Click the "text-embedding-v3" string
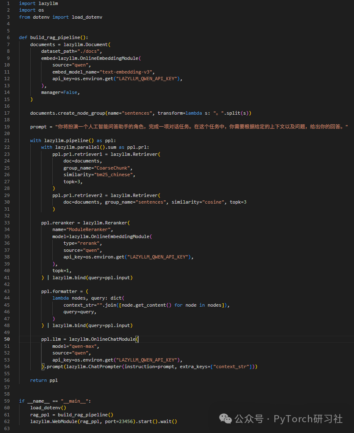354x433 pixels. coord(126,72)
